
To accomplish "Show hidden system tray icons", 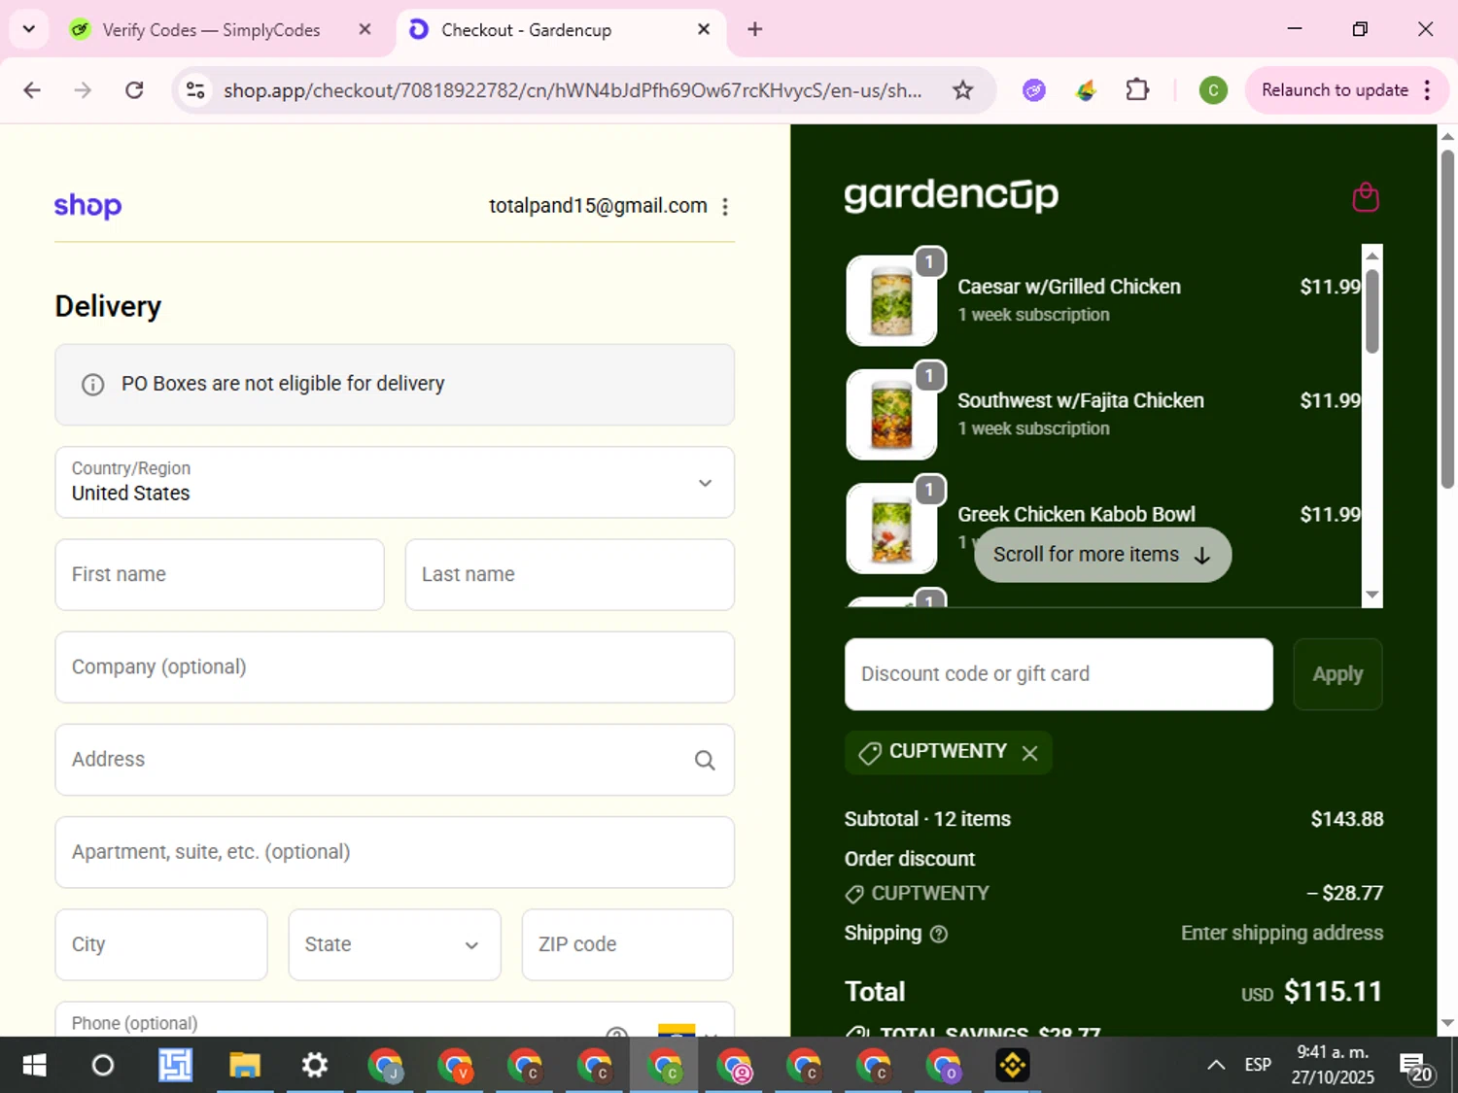I will 1215,1065.
